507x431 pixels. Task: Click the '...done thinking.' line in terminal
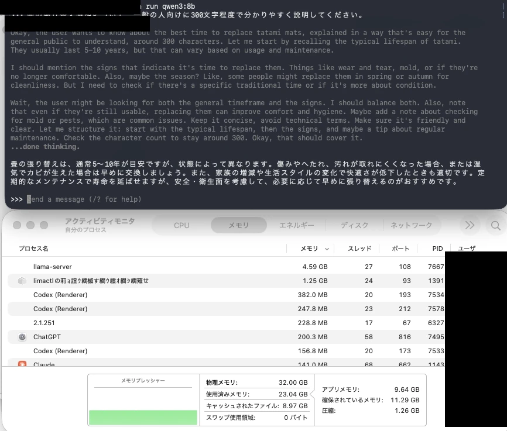[45, 147]
